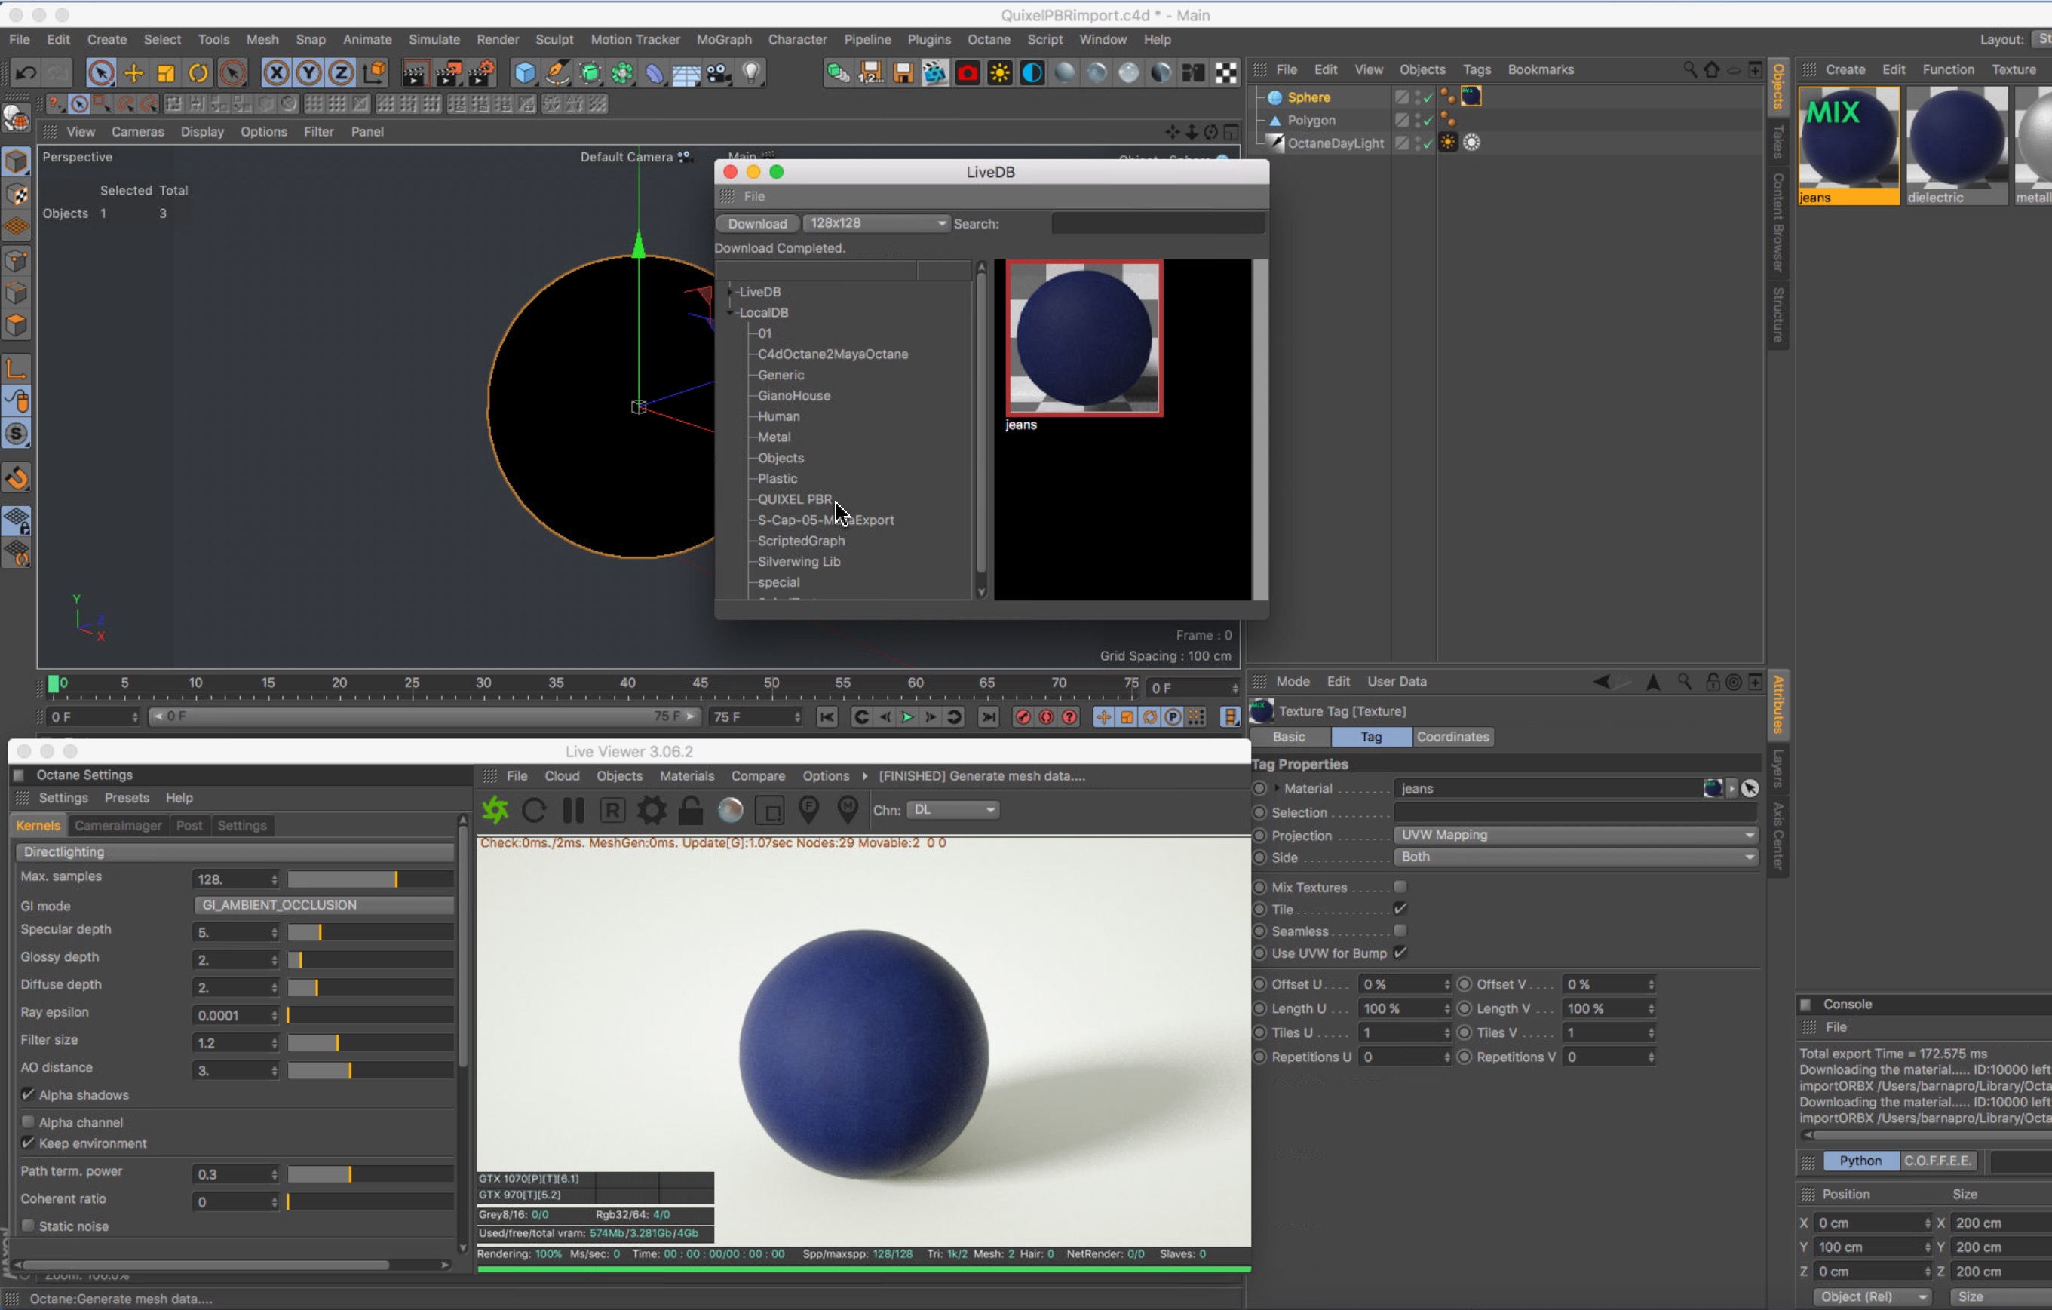
Task: Expand the LiveDB tree node
Action: tap(730, 292)
